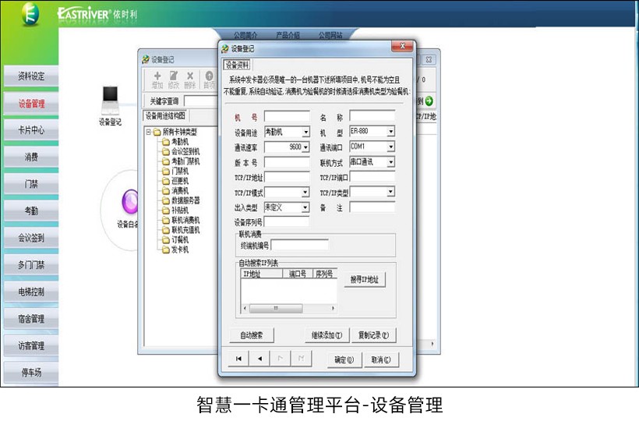Select the 考勤机 folder in tree
The image size is (639, 421).
point(179,142)
